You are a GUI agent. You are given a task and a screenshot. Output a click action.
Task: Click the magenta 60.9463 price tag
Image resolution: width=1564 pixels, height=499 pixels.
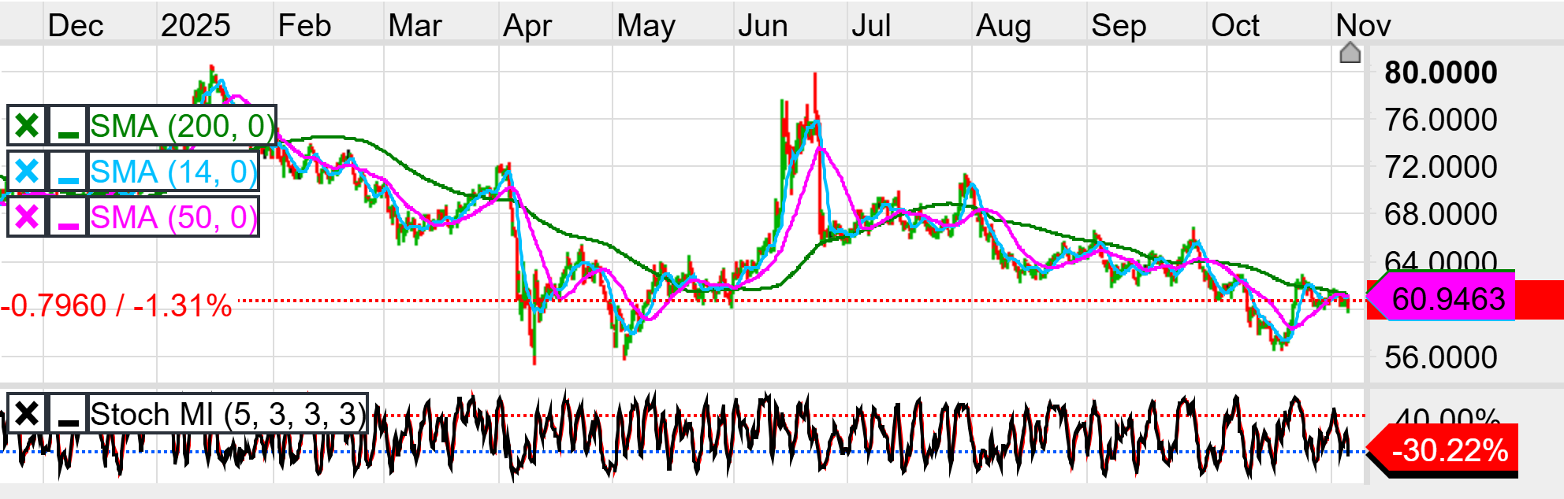[x=1447, y=300]
